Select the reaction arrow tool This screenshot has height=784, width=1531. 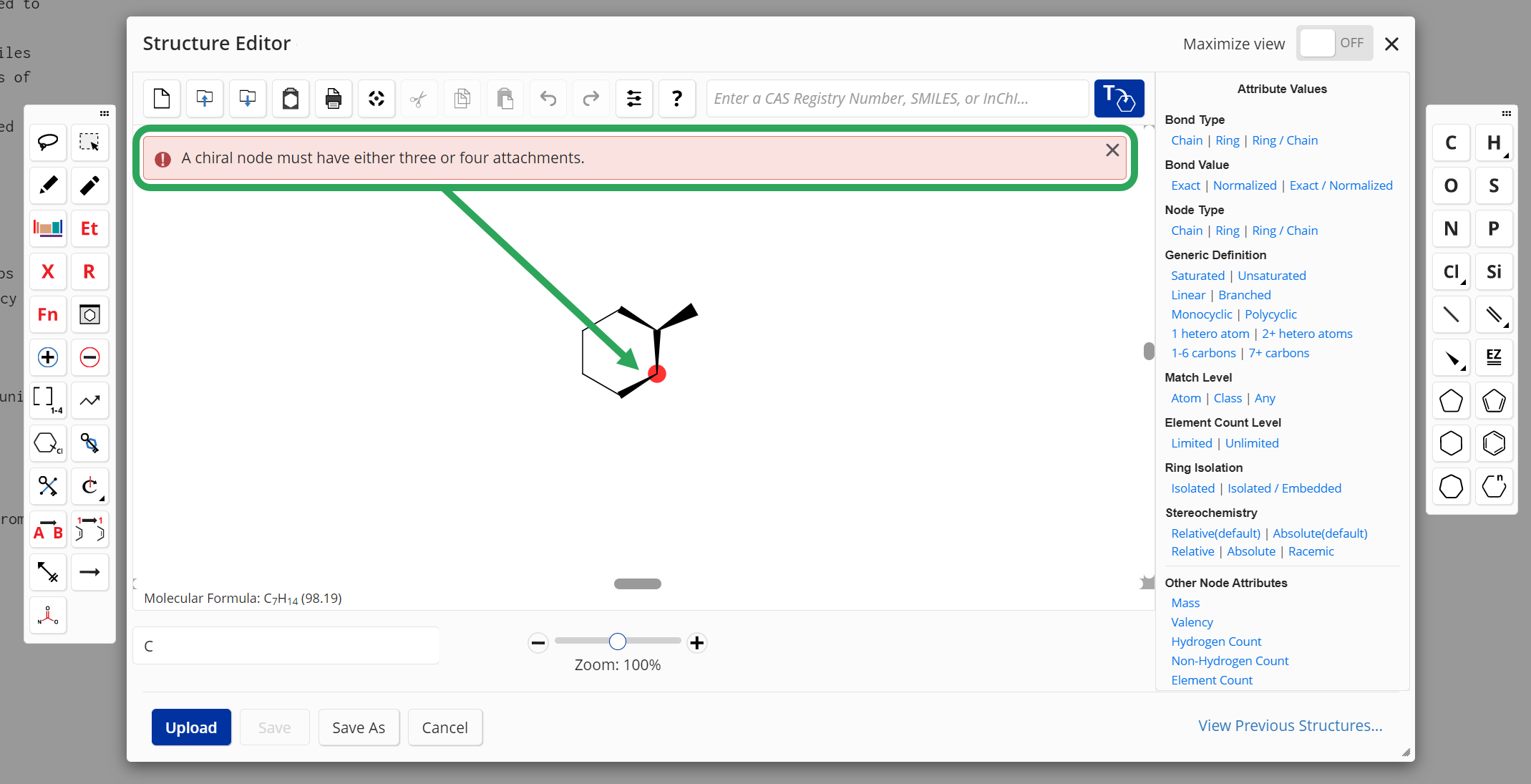[89, 572]
